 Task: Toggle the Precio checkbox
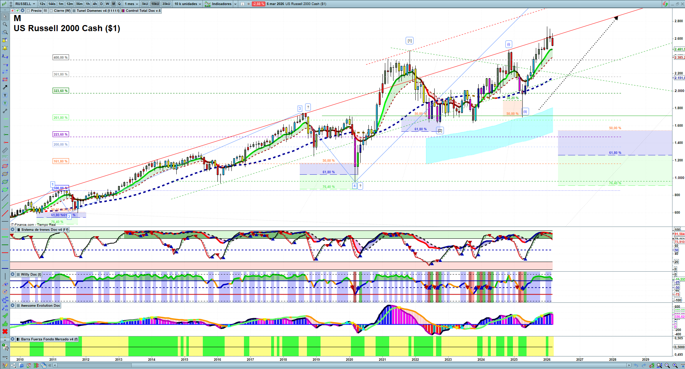click(x=28, y=11)
